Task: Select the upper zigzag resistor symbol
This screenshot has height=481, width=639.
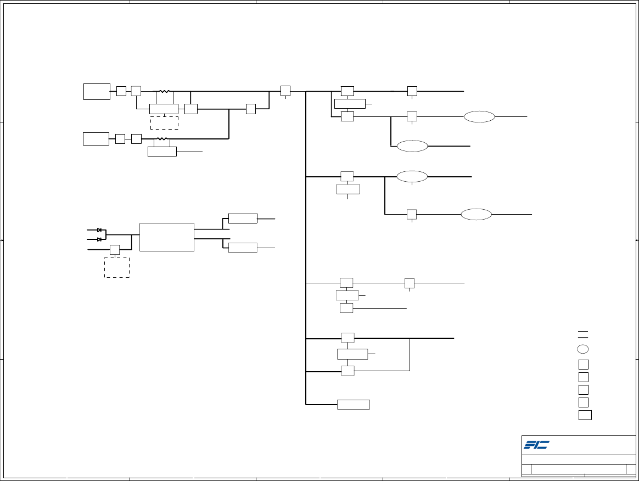Action: click(164, 91)
